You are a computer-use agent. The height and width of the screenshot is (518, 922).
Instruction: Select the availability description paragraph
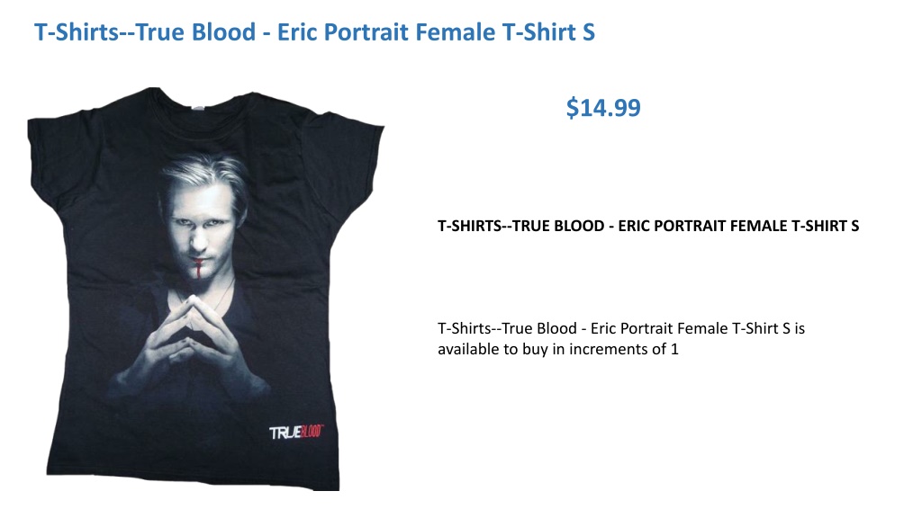click(621, 338)
